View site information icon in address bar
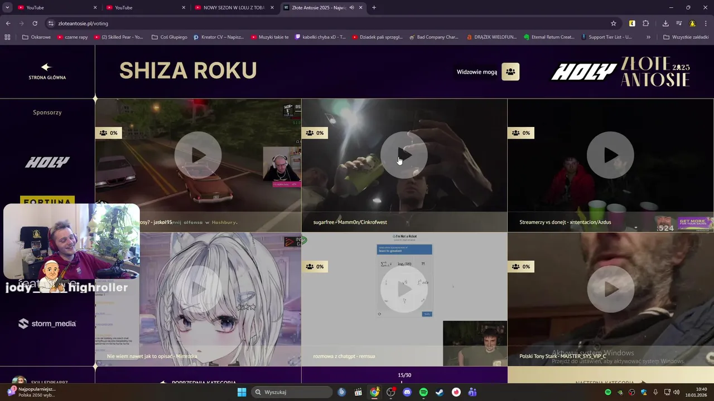This screenshot has height=401, width=714. point(51,23)
